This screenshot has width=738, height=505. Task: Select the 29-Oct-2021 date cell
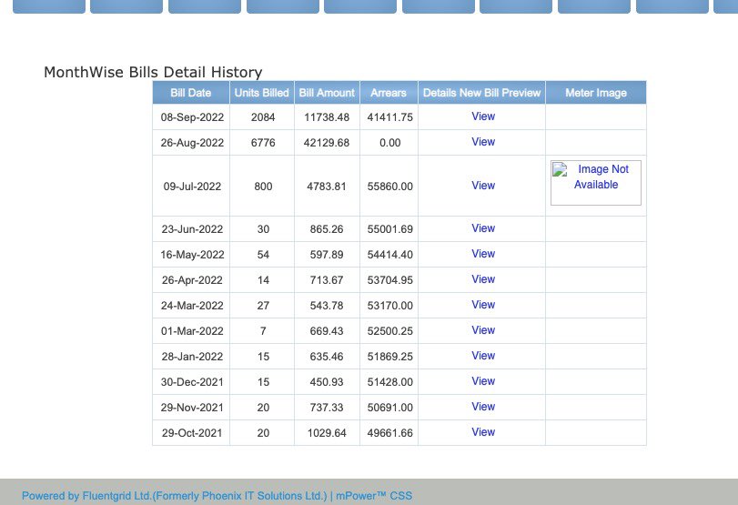pyautogui.click(x=192, y=432)
